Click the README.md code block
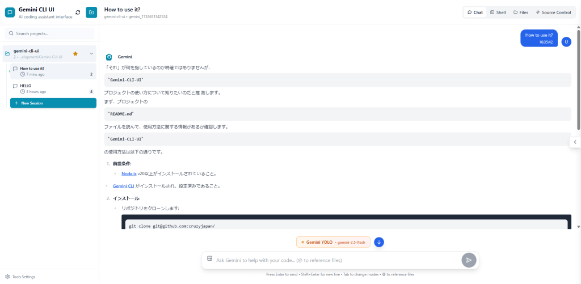 (x=338, y=114)
